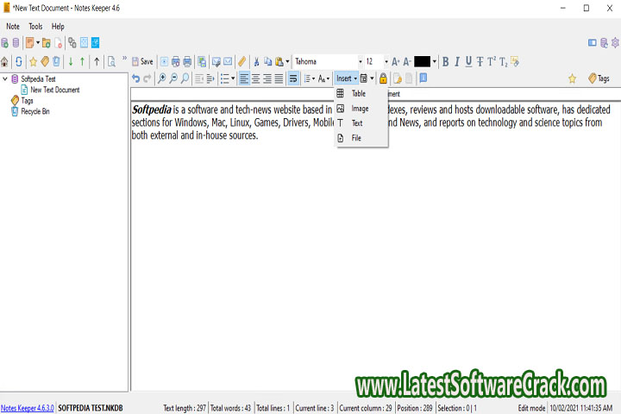Viewport: 621px width, 414px height.
Task: Select New Text Document in the tree
Action: click(54, 90)
